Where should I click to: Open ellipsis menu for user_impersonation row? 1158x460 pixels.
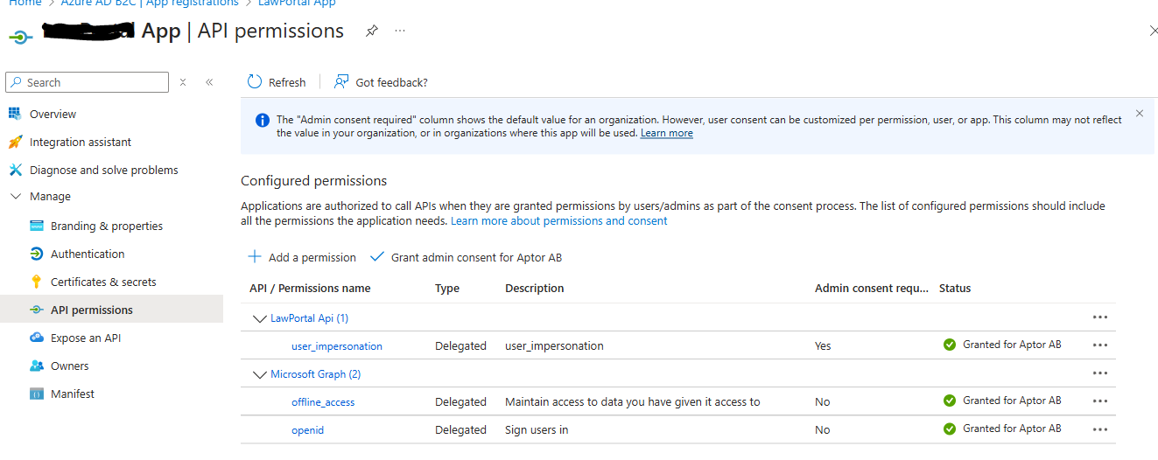pos(1100,345)
